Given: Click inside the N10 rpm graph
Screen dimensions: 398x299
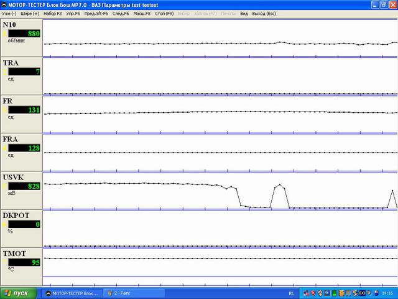Looking at the screenshot, I should click(220, 38).
